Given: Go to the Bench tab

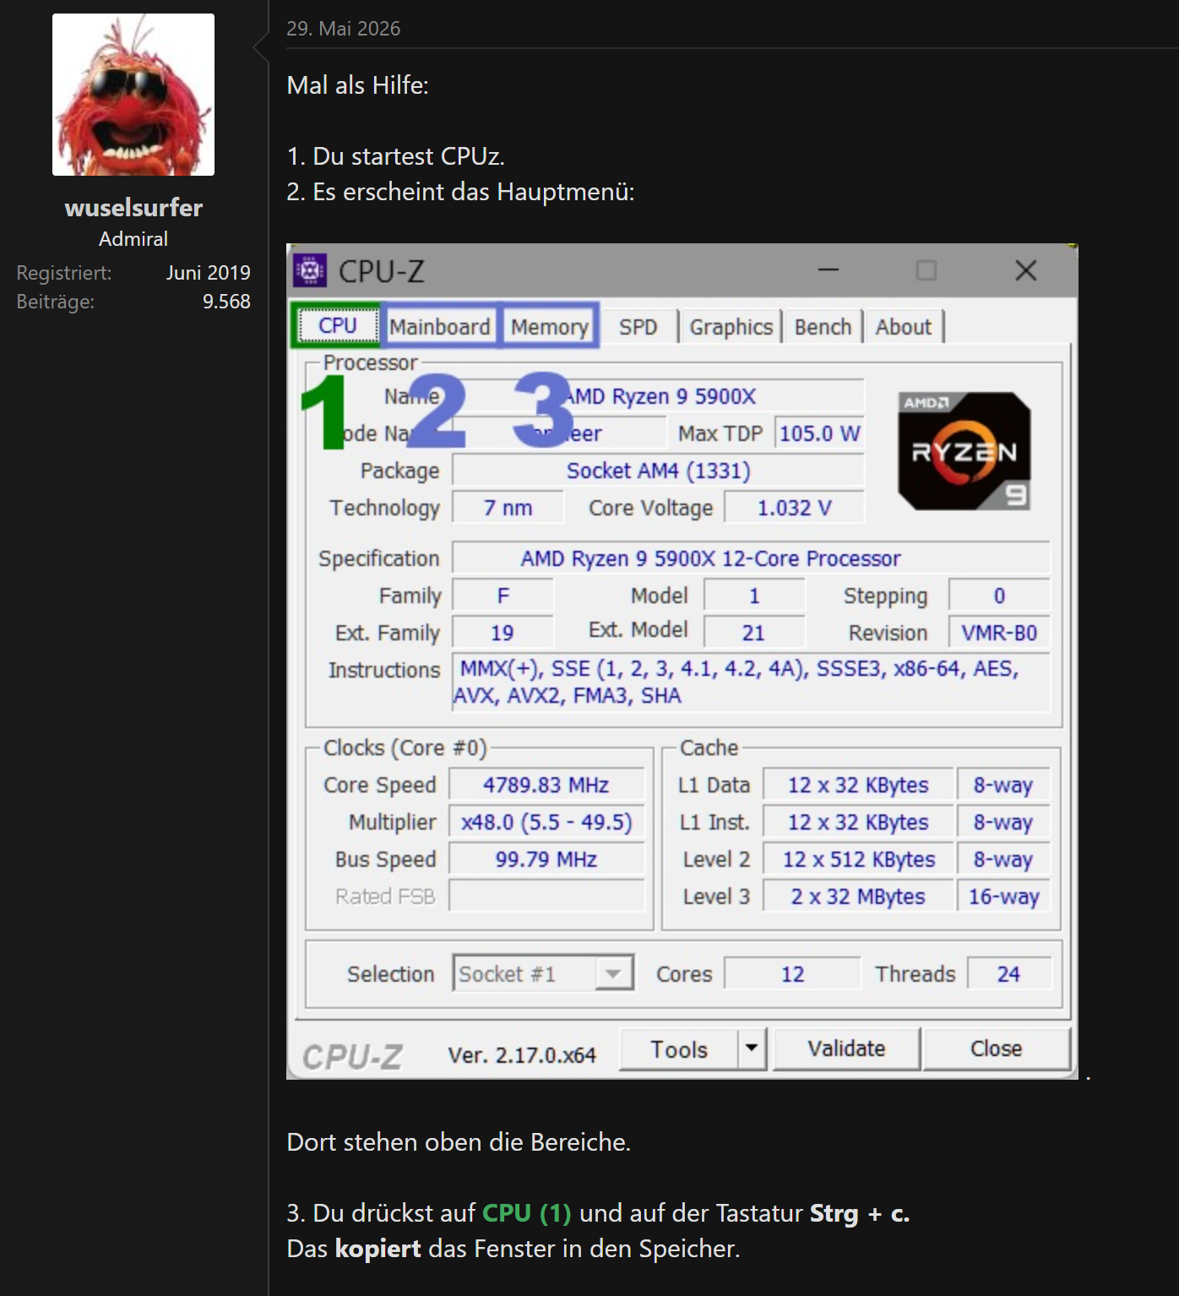Looking at the screenshot, I should click(x=823, y=327).
